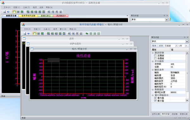The height and width of the screenshot is (120, 190).
Task: Collapse the 通道控制 property group
Action: (x=153, y=53)
